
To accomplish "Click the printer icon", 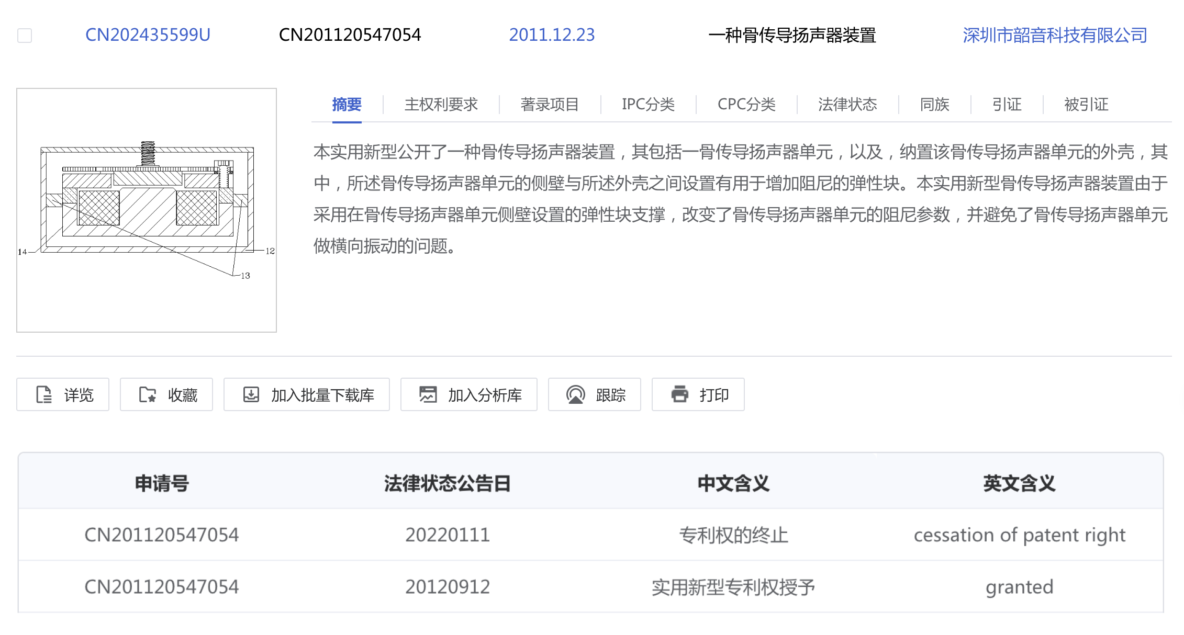I will 680,394.
